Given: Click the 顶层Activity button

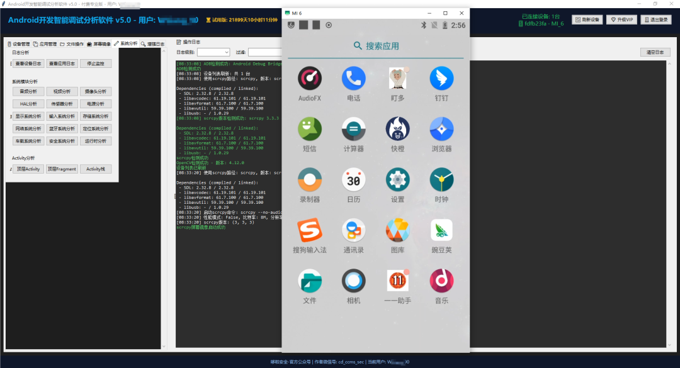Looking at the screenshot, I should point(28,169).
